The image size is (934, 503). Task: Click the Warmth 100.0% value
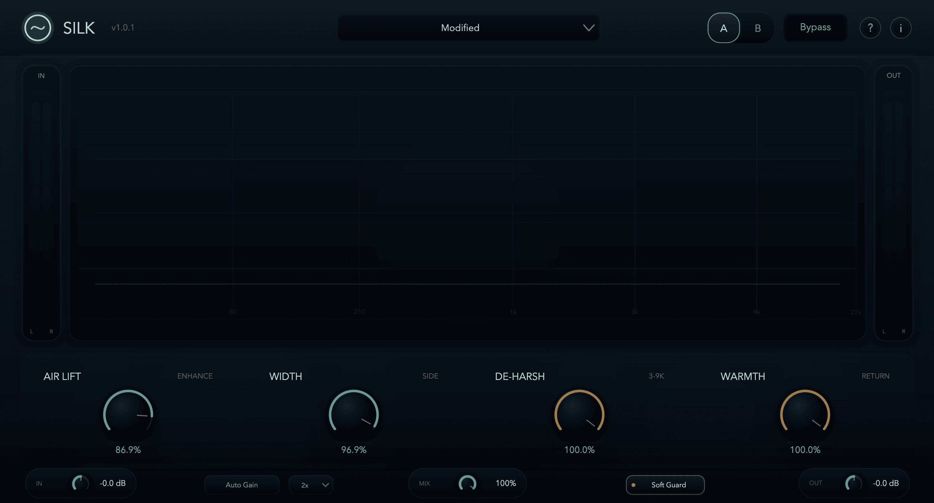pos(805,450)
